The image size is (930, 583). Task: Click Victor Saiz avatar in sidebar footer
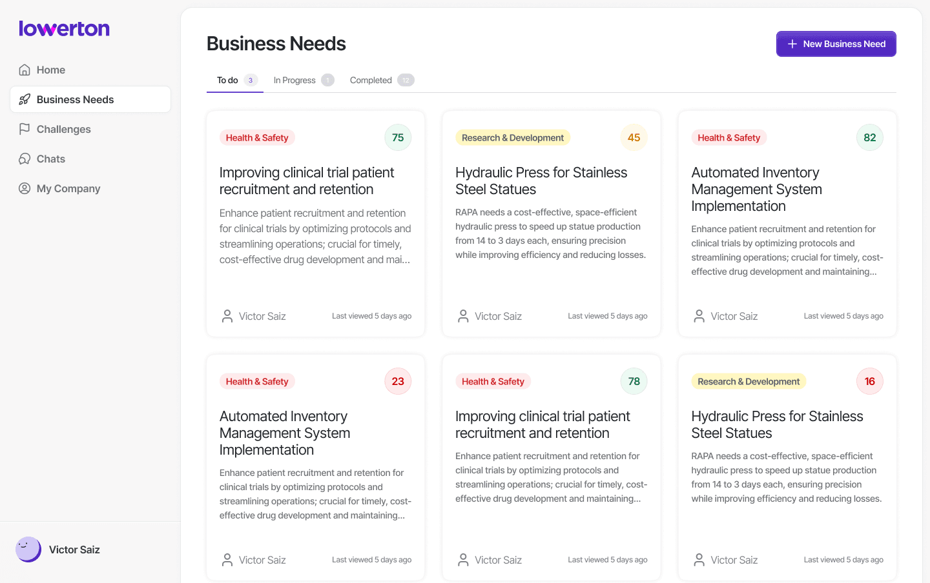pyautogui.click(x=28, y=549)
